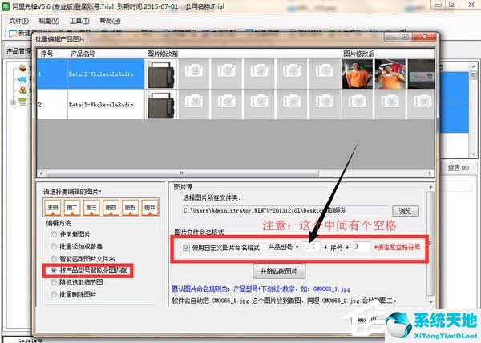Click the 序号 column header
Image resolution: width=481 pixels, height=343 pixels.
click(46, 54)
